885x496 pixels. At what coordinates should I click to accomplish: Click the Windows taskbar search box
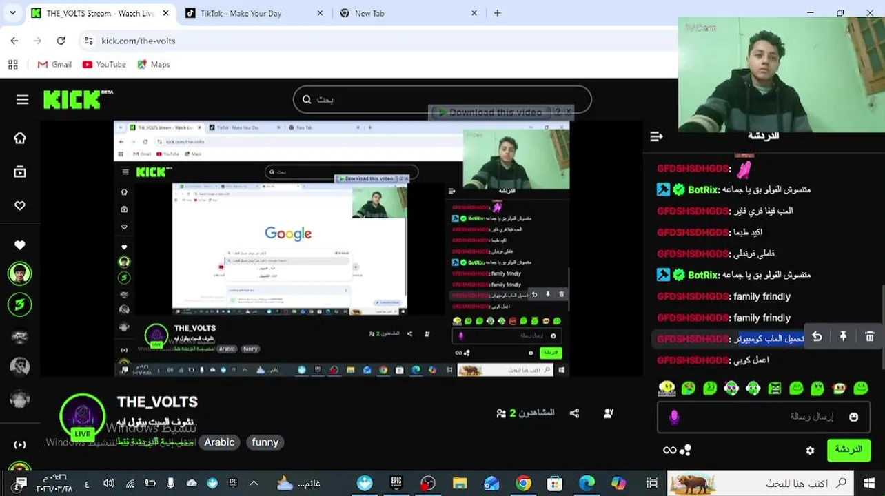pos(761,483)
